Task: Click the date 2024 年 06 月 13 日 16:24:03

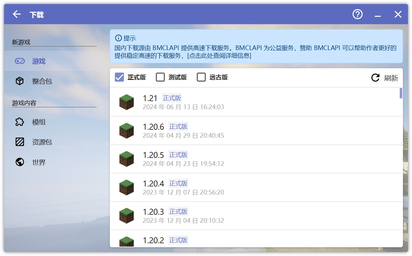Action: tap(183, 107)
